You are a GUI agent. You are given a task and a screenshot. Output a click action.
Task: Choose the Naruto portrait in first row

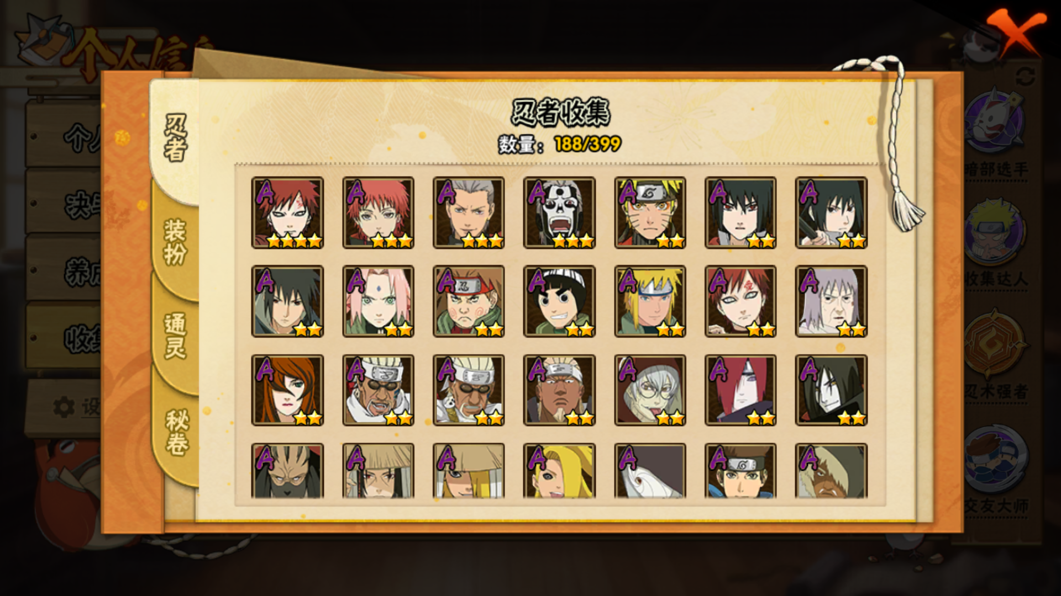[x=650, y=212]
